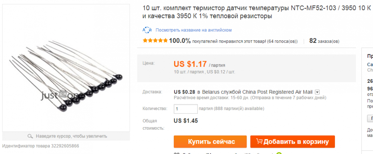The height and width of the screenshot is (154, 373).
Task: Click the five-star rating icons
Action: [x=155, y=41]
